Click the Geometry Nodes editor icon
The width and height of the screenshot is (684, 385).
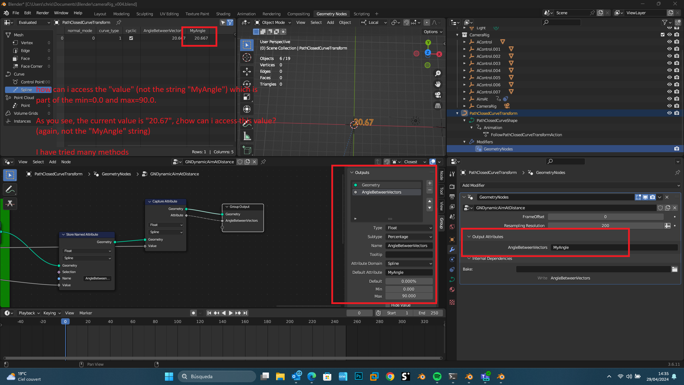[7, 162]
